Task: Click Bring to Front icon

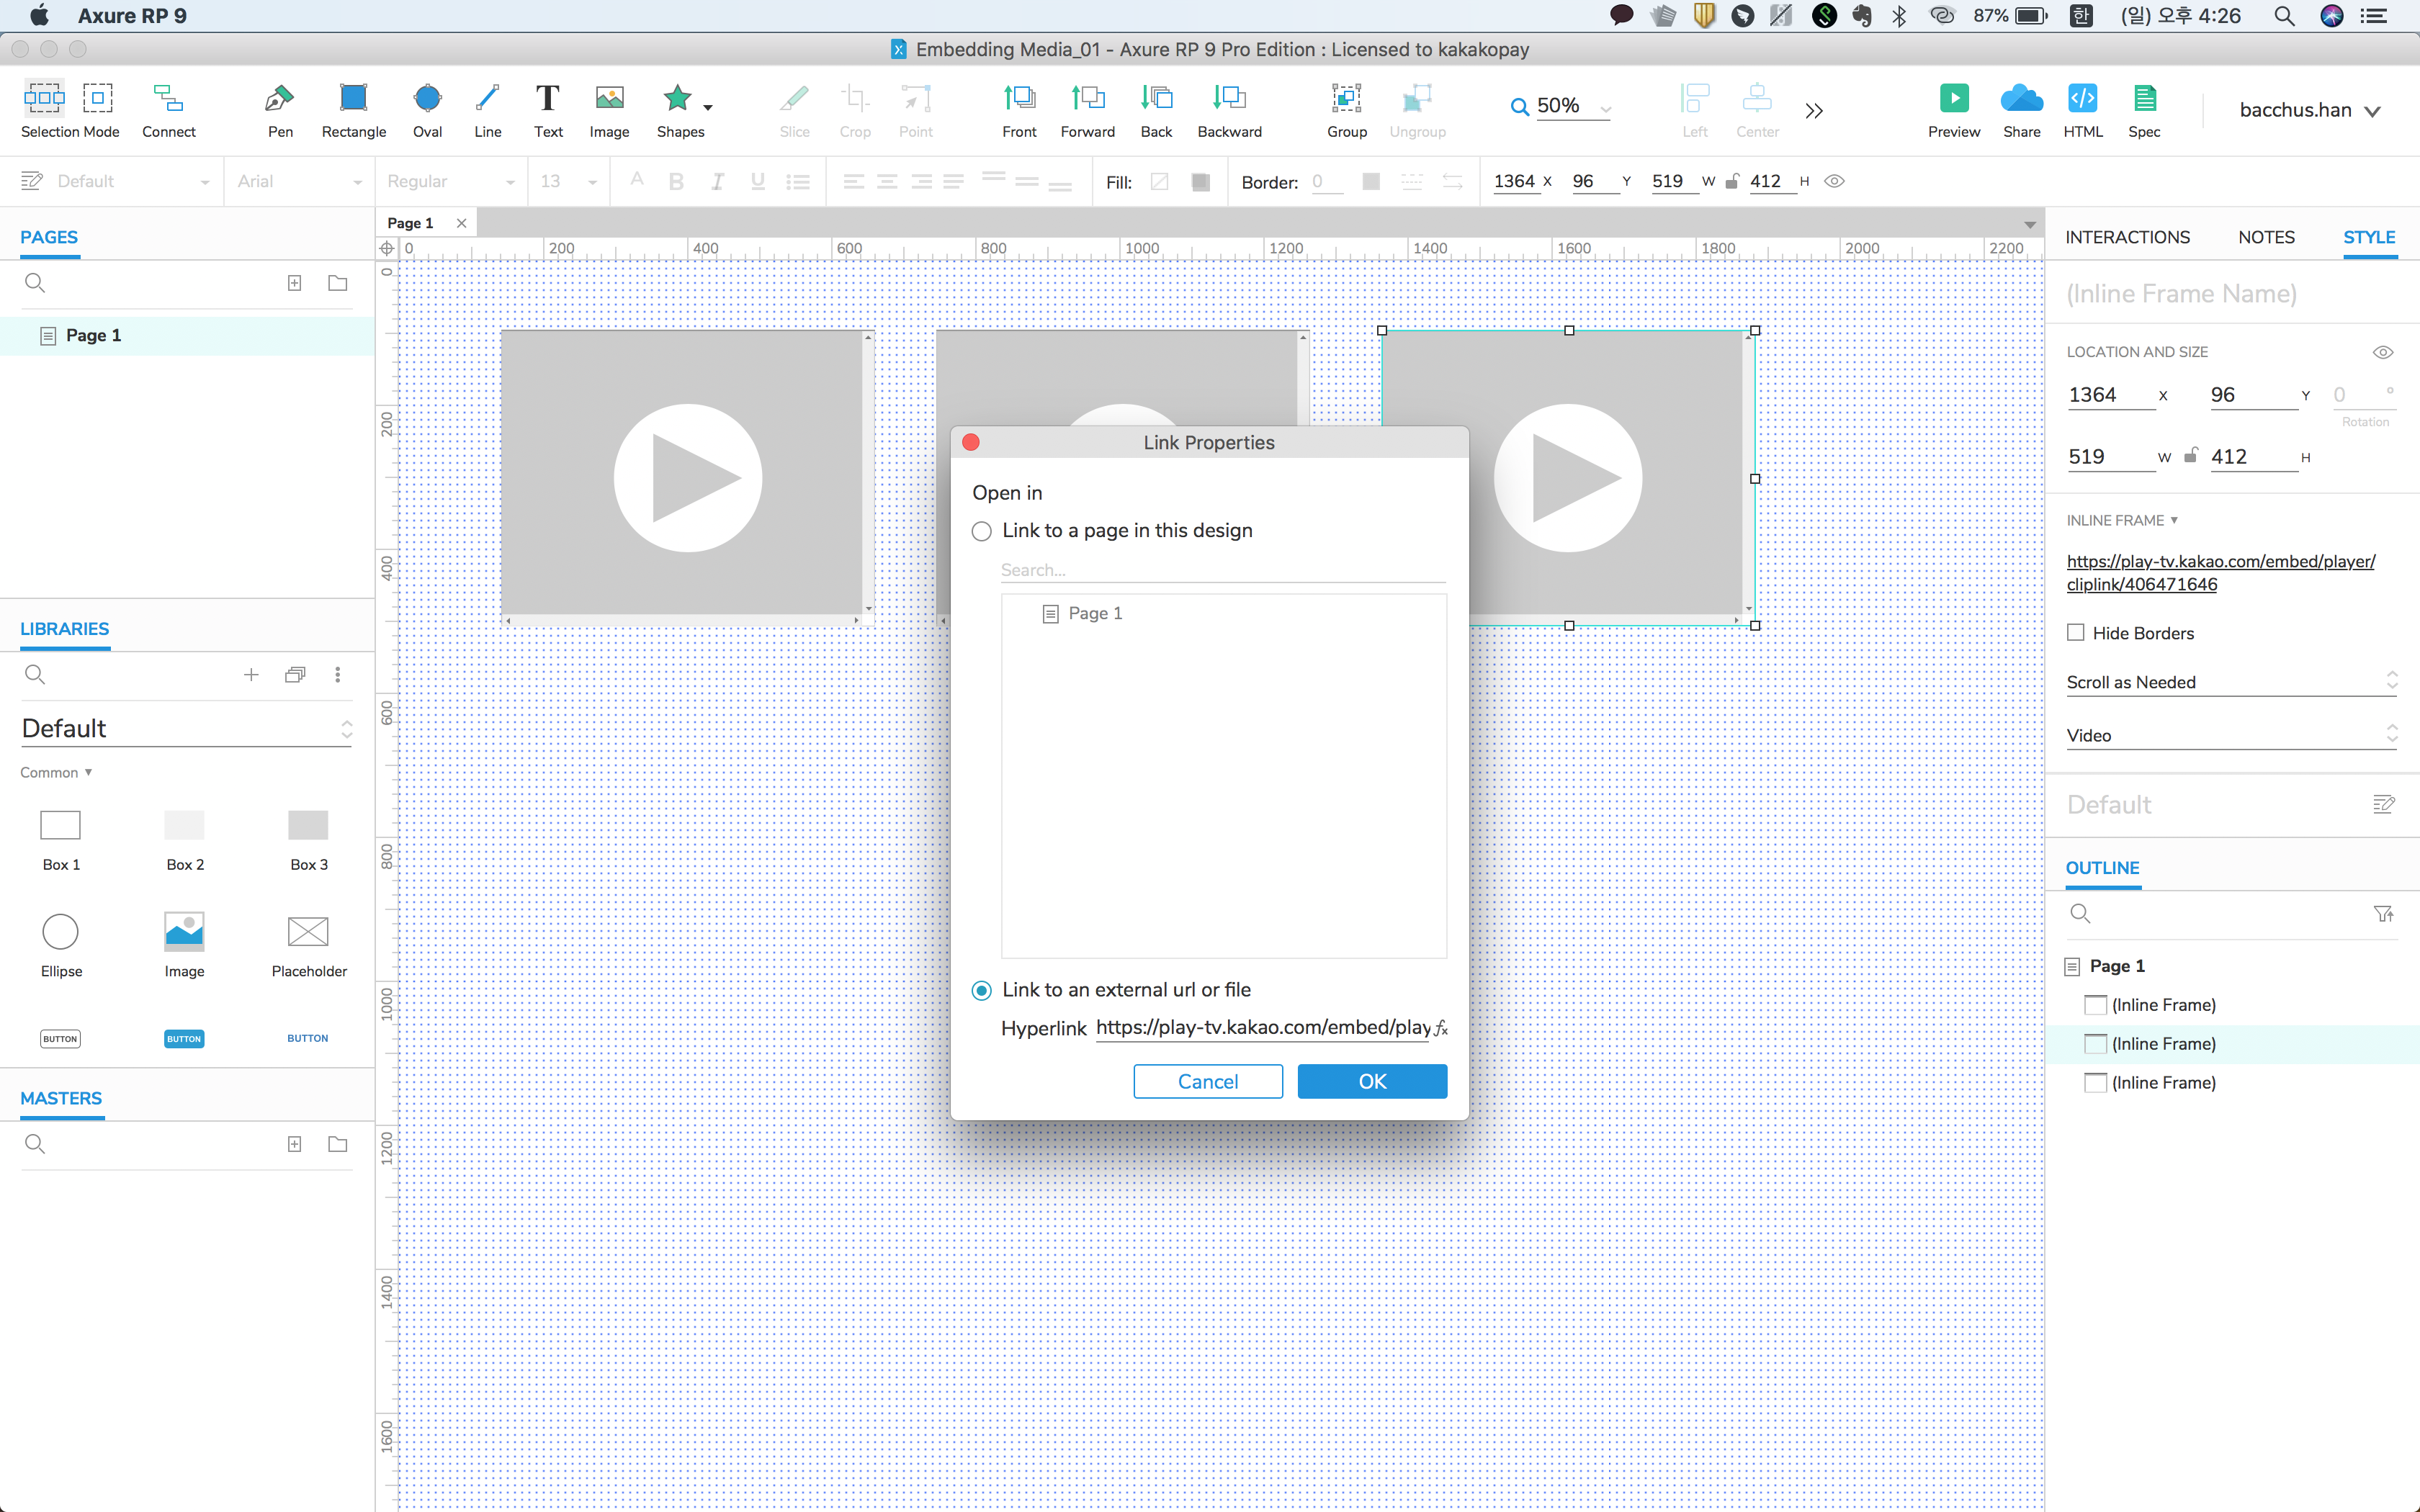Action: 1019,99
